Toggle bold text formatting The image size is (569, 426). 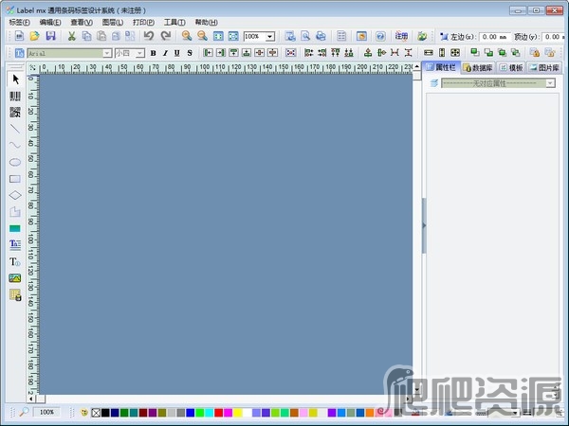pyautogui.click(x=154, y=53)
